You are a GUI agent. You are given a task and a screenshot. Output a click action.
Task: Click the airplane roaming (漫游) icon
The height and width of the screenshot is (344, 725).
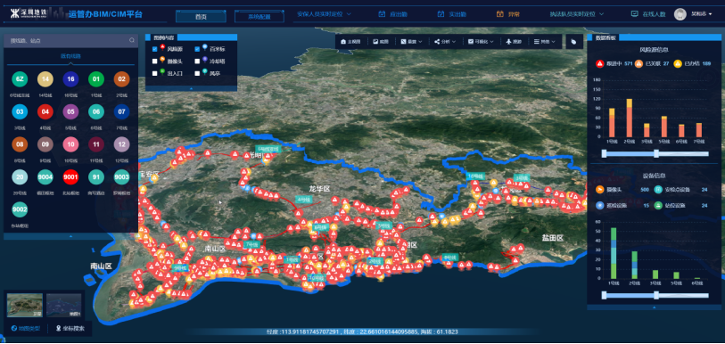click(x=509, y=42)
